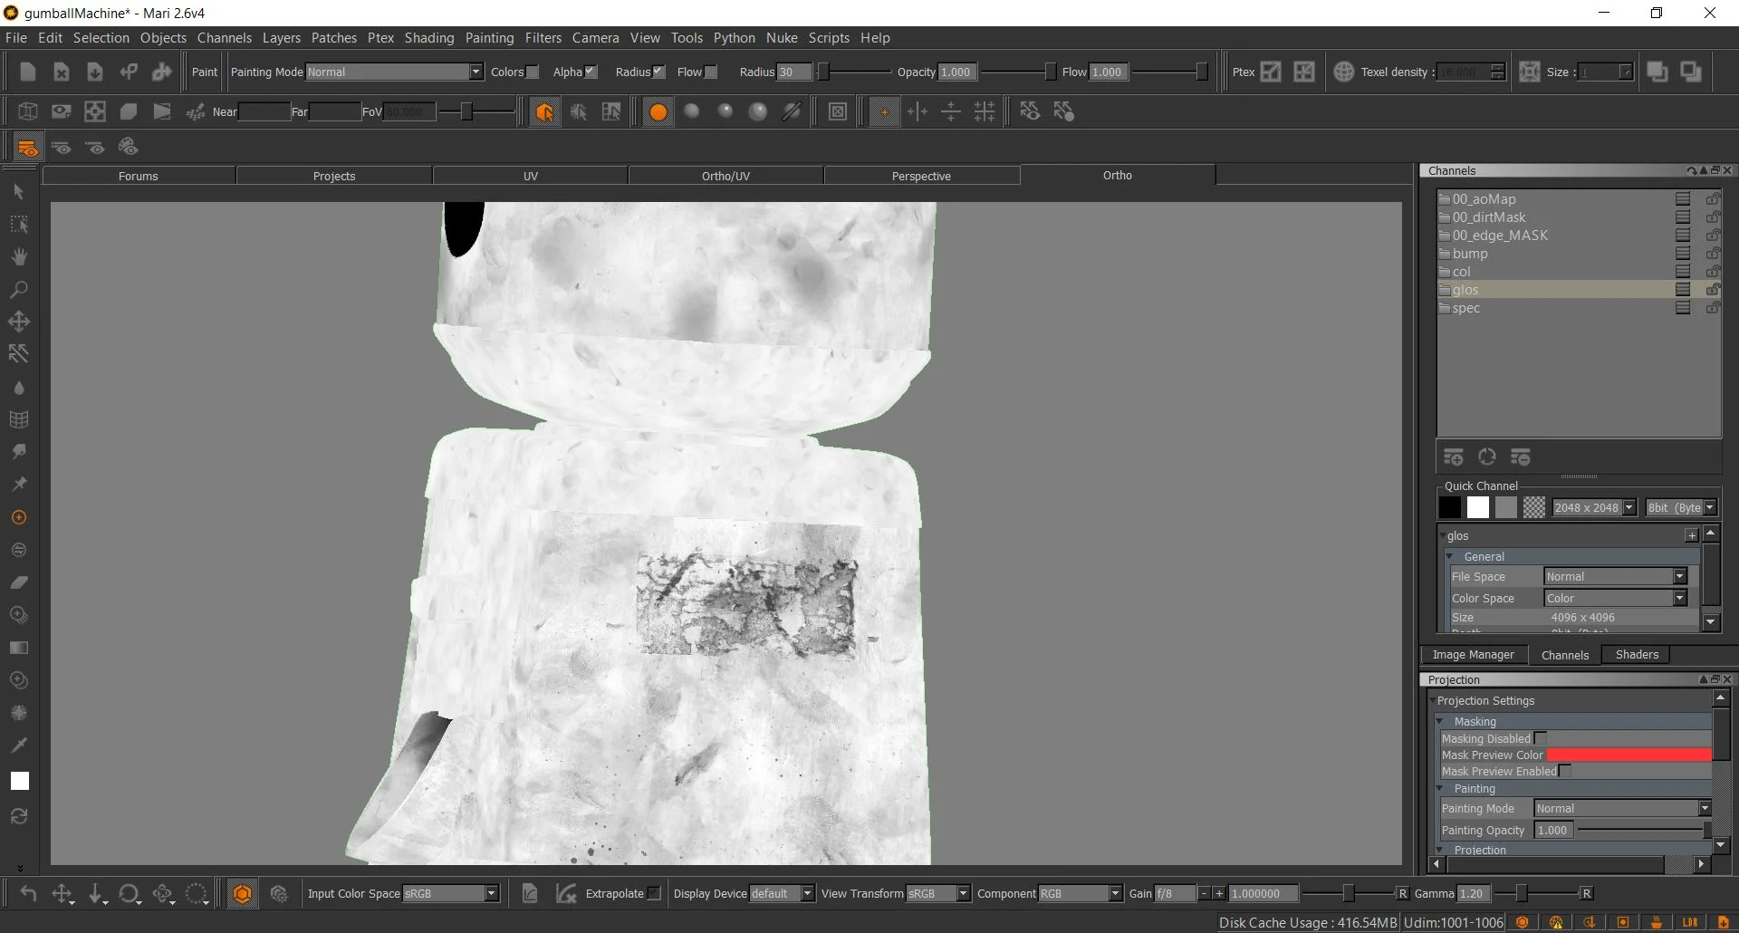
Task: Toggle the Masking Disabled checkbox
Action: 1541,738
